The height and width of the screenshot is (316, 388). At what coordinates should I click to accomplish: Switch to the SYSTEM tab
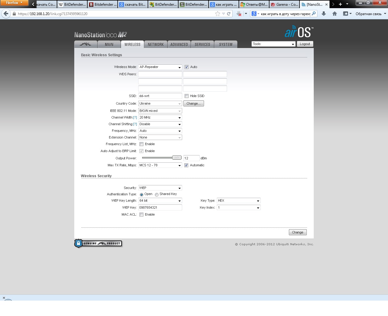pyautogui.click(x=226, y=44)
